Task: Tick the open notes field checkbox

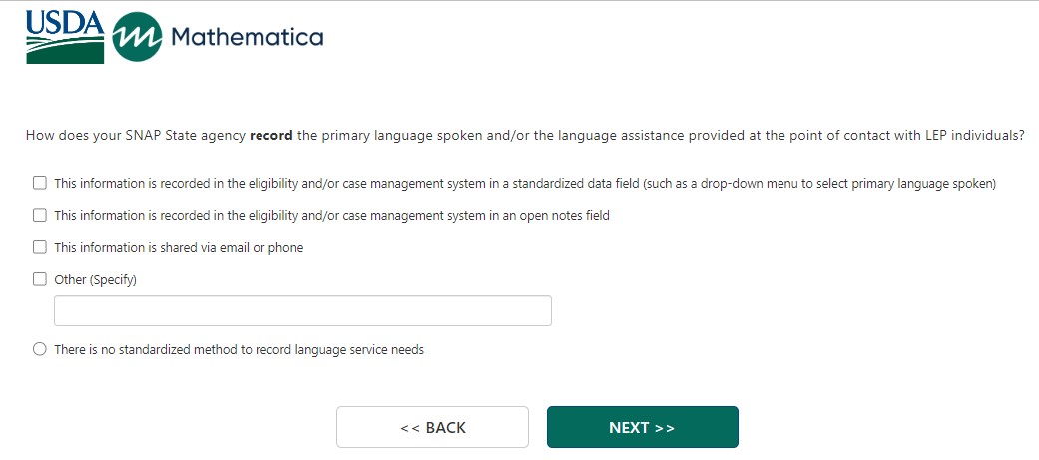Action: pos(40,215)
